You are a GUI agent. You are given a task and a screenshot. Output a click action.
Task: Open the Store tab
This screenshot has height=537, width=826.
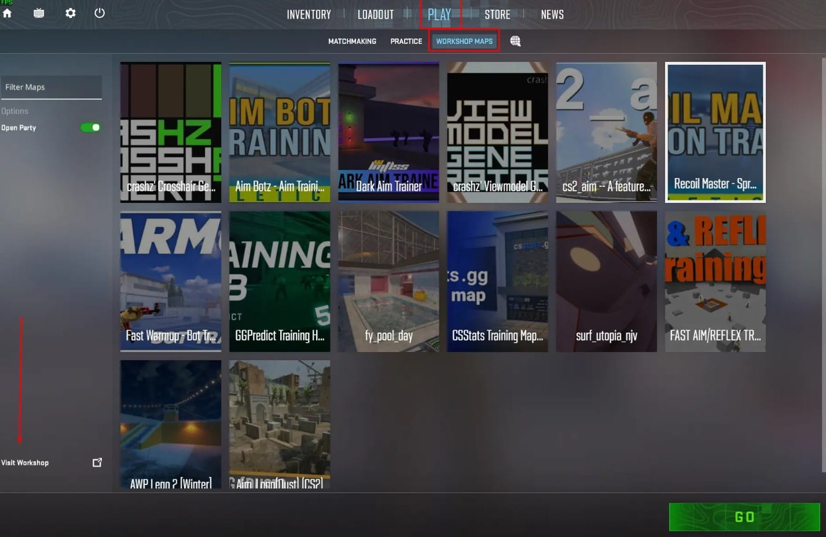pyautogui.click(x=498, y=14)
